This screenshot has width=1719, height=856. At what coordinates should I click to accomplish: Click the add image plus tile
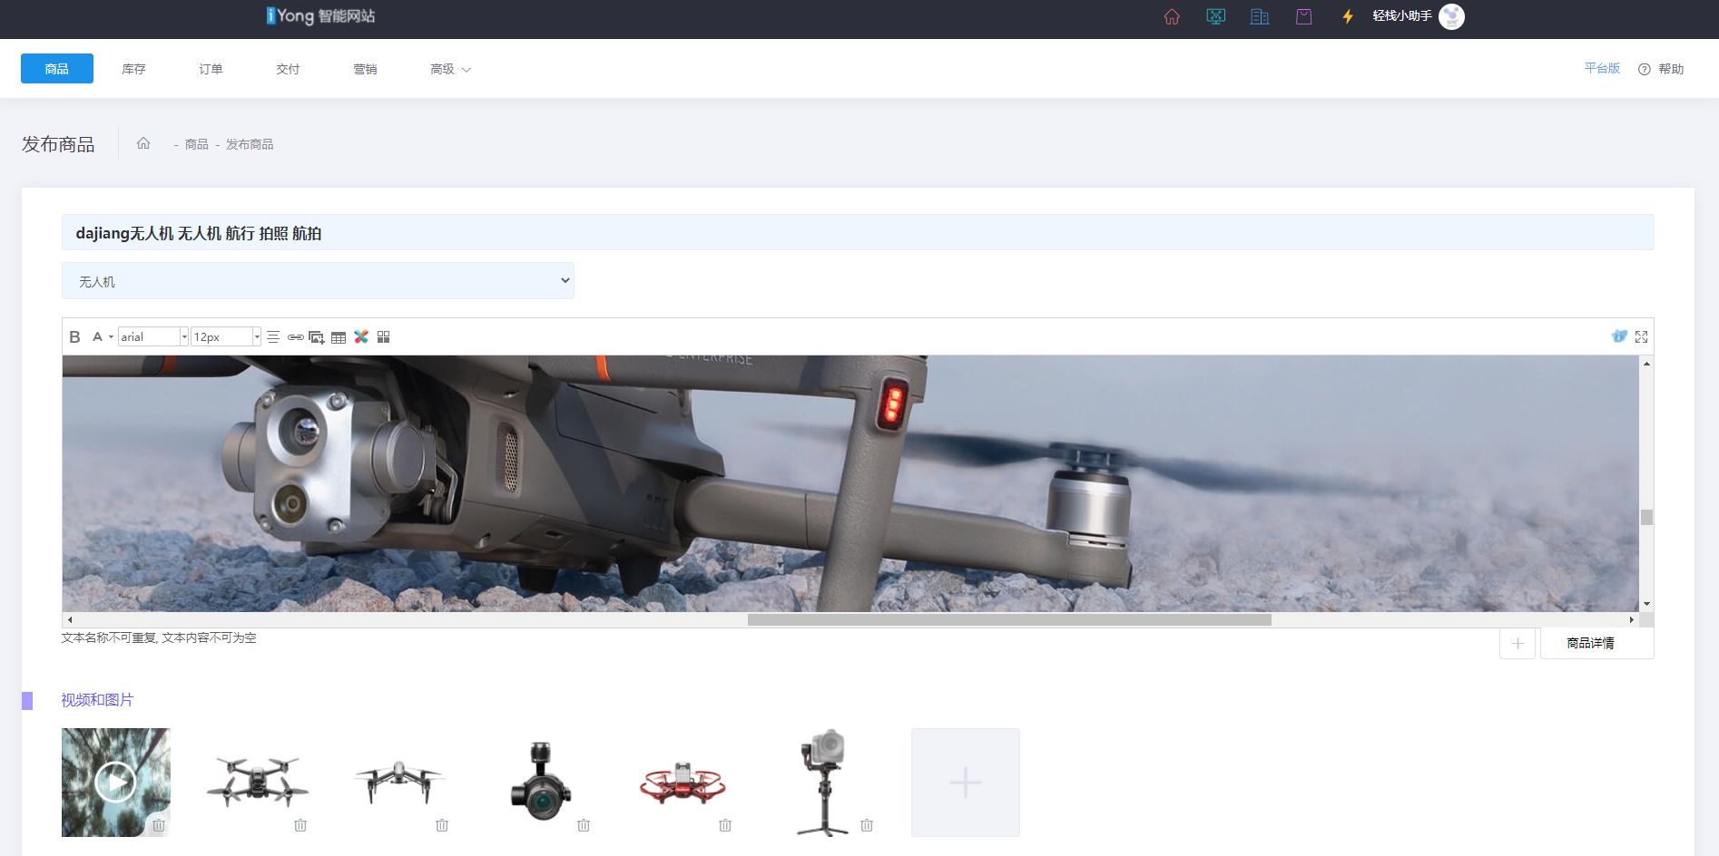966,783
